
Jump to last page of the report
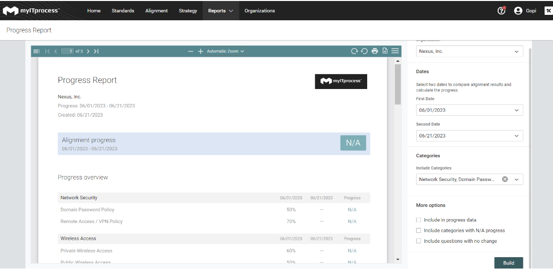tap(96, 51)
